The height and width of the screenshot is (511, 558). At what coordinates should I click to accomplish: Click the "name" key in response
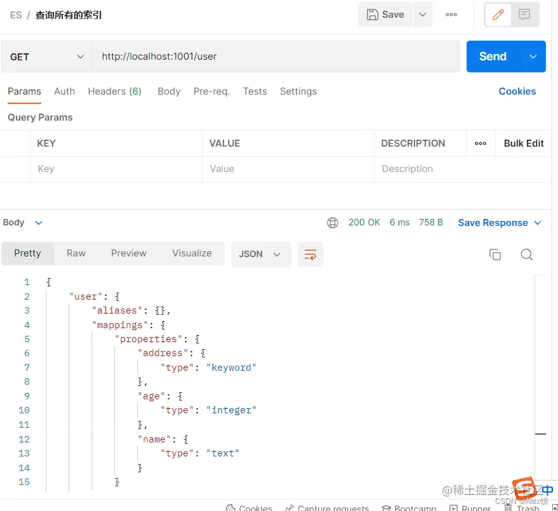(154, 439)
